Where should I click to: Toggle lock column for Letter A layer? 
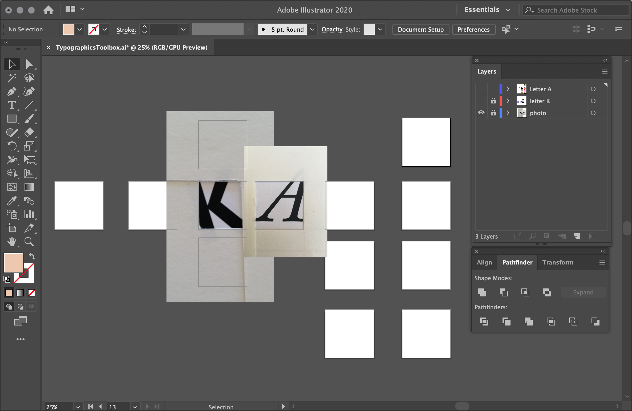pos(493,89)
